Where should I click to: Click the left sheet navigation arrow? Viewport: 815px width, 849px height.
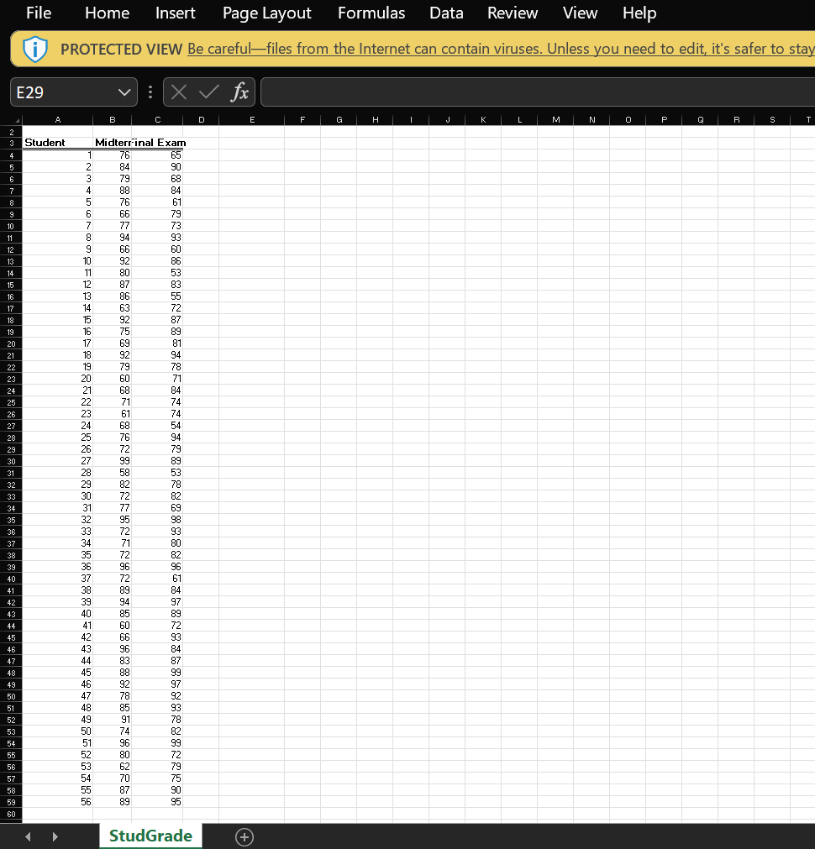(x=27, y=836)
